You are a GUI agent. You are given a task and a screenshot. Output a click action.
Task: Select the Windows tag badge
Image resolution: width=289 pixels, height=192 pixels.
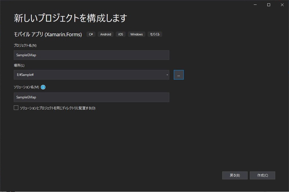pyautogui.click(x=136, y=34)
